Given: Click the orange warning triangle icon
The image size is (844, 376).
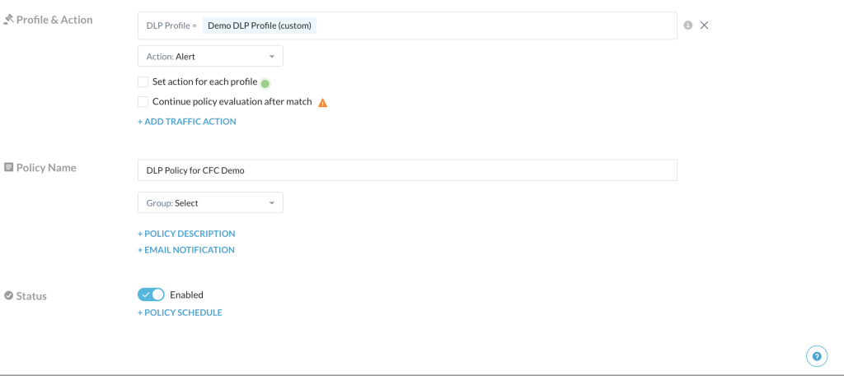Looking at the screenshot, I should click(322, 102).
